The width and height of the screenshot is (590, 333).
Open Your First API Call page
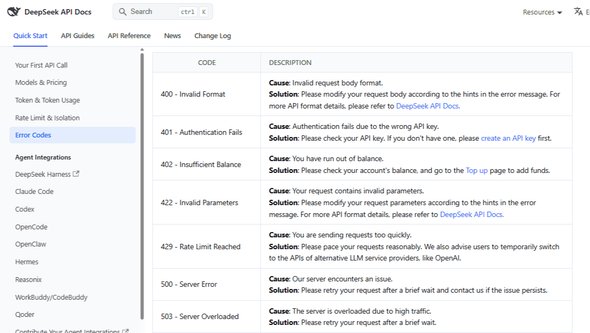(x=41, y=65)
